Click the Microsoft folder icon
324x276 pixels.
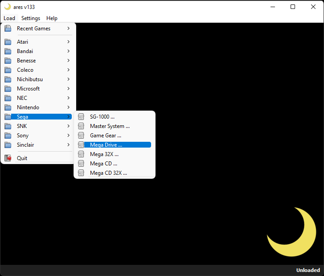tap(8, 89)
